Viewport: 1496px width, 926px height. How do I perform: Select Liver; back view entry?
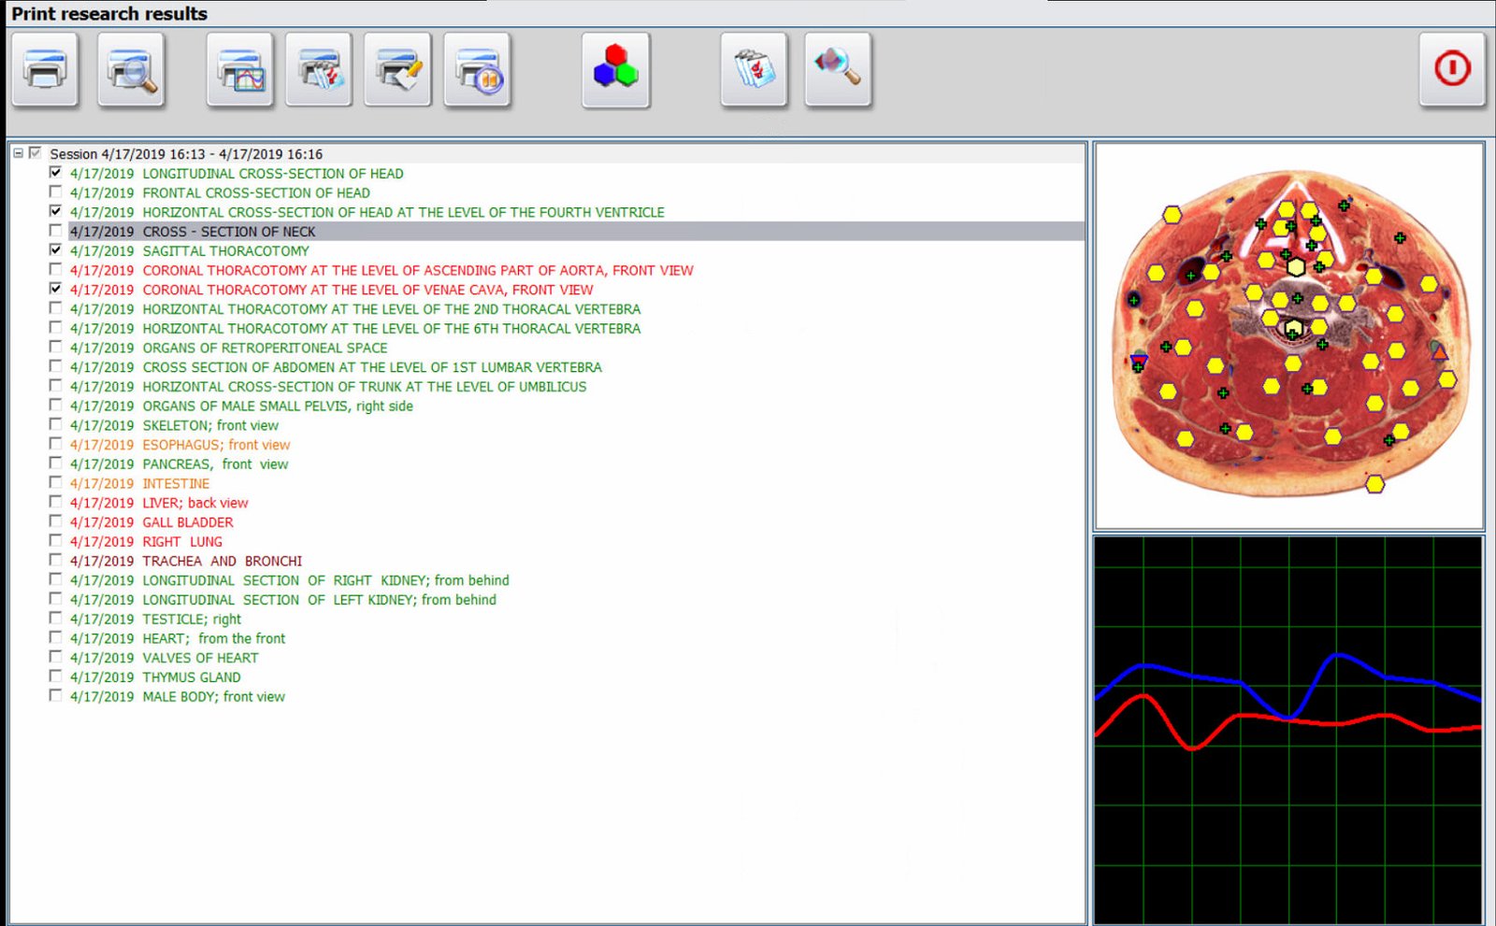(159, 503)
